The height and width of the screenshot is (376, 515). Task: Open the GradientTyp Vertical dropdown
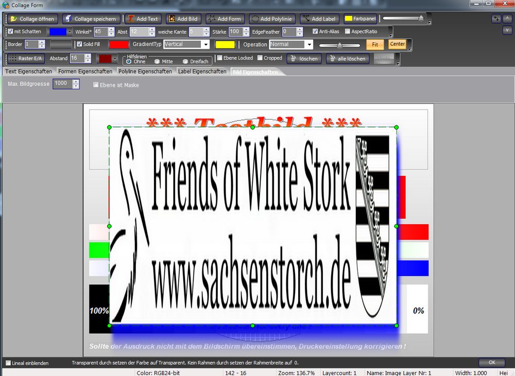pyautogui.click(x=206, y=44)
